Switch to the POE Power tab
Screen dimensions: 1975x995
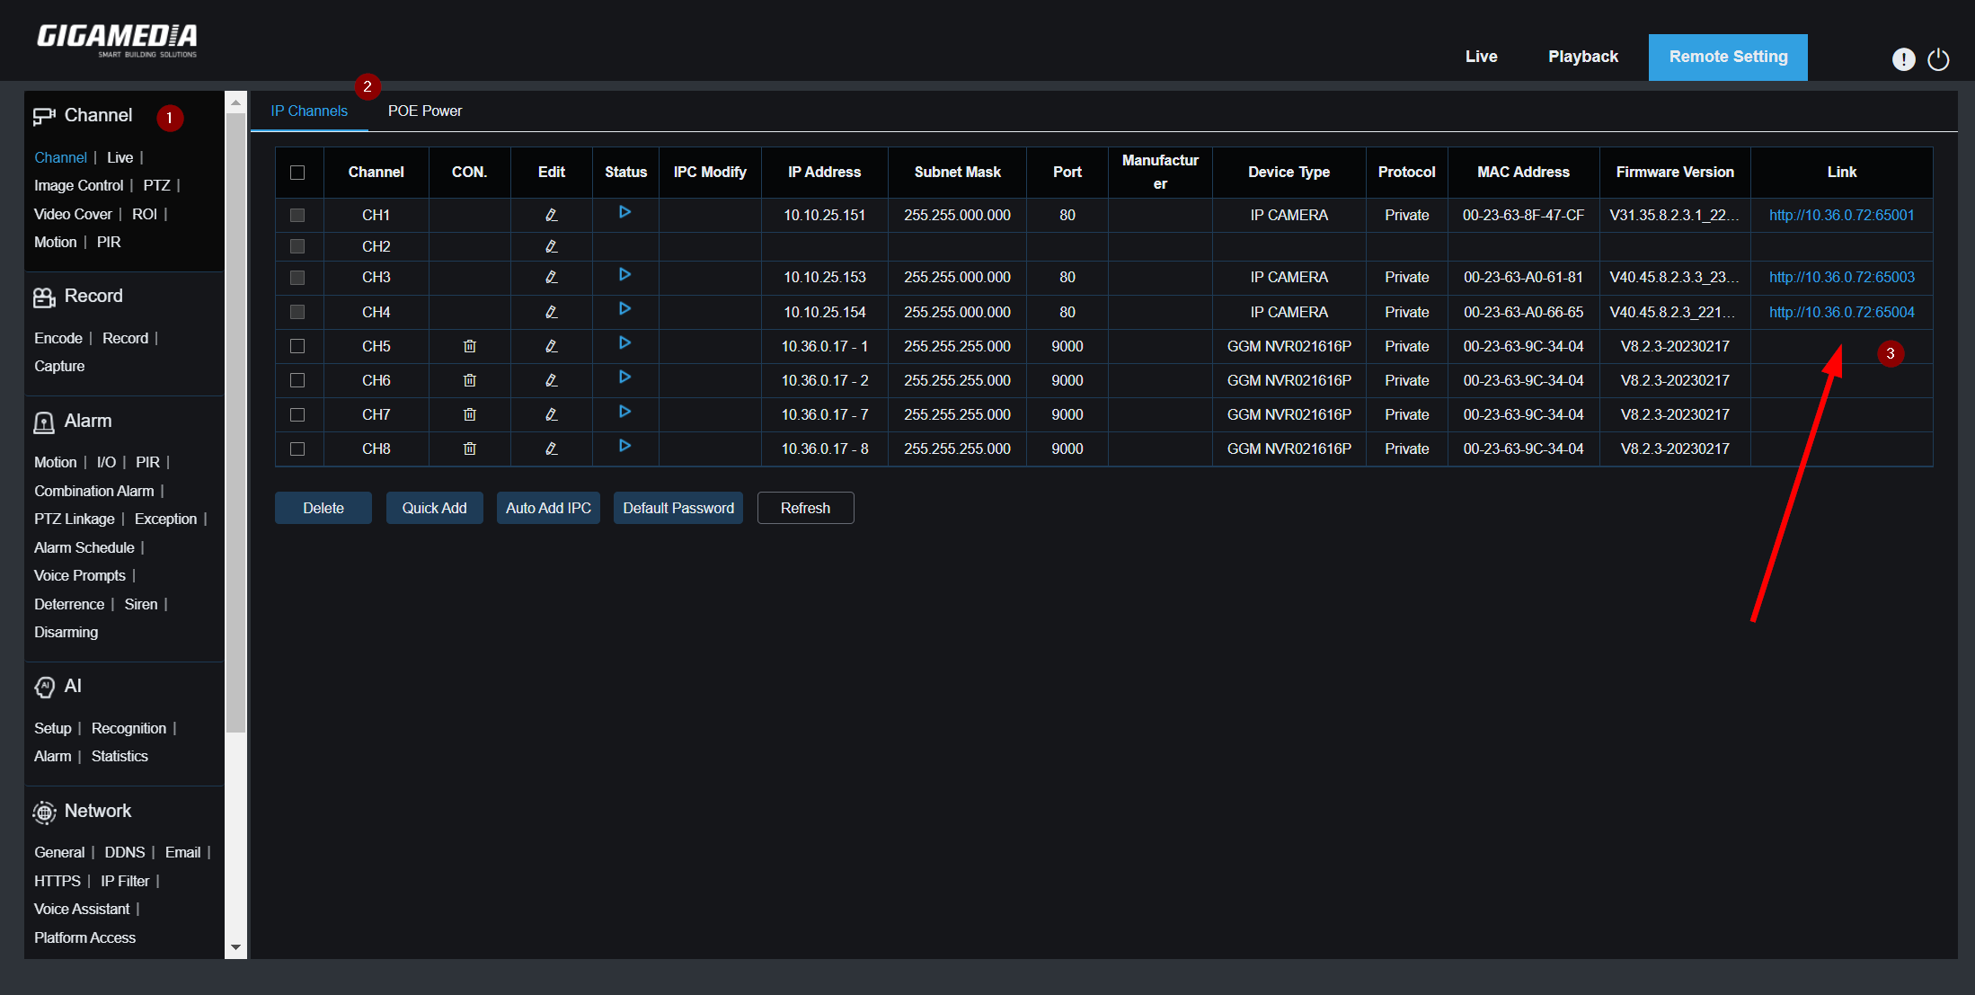(x=424, y=111)
